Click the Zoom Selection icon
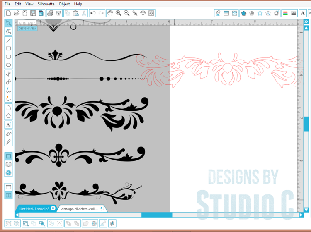The width and height of the screenshot is (311, 232). (x=135, y=13)
